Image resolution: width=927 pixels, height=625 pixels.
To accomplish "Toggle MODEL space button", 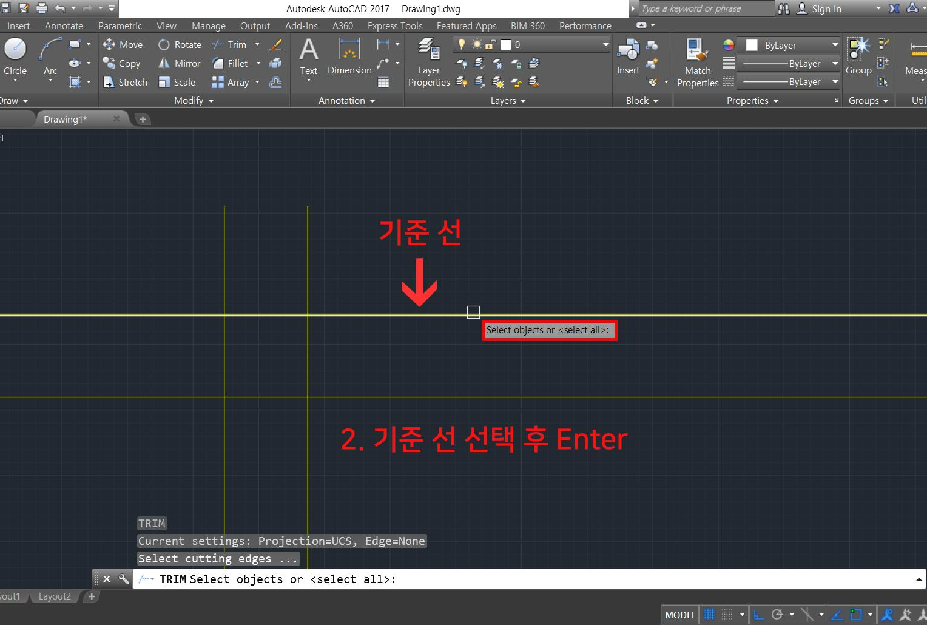I will [x=680, y=615].
